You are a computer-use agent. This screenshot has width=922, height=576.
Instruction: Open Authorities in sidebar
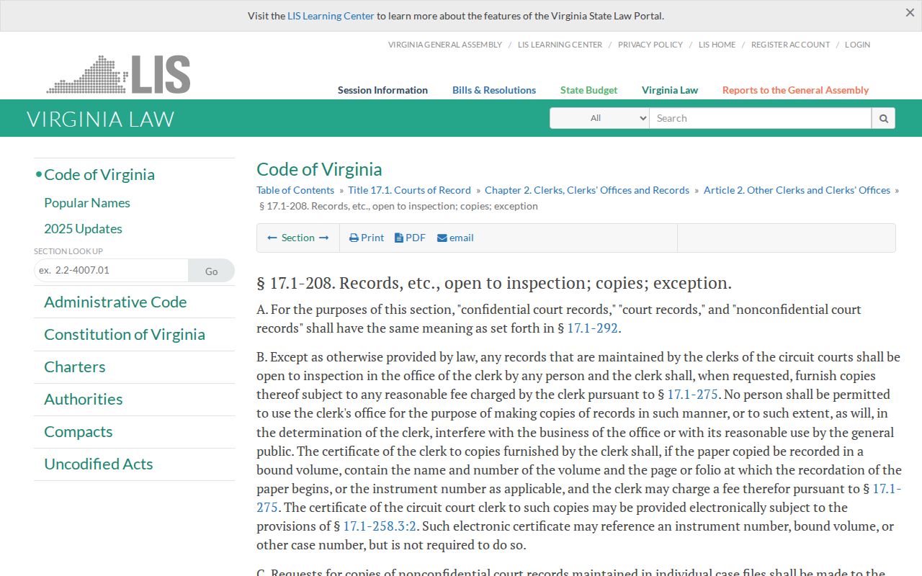(x=84, y=400)
